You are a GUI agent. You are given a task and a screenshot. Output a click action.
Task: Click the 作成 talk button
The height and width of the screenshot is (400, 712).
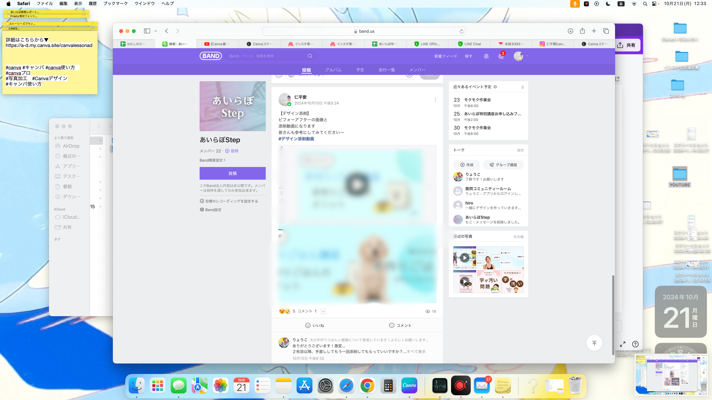click(466, 165)
